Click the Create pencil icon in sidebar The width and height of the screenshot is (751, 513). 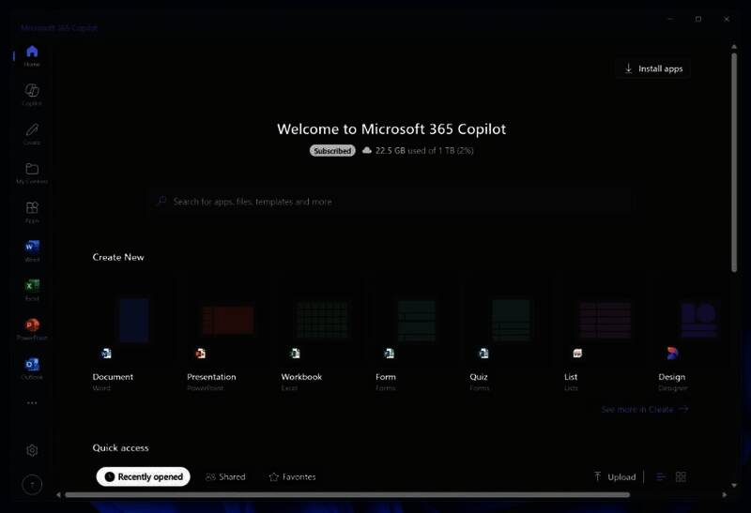coord(32,130)
